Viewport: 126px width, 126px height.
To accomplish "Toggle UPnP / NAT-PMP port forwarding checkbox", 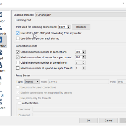I will [x=18, y=33].
